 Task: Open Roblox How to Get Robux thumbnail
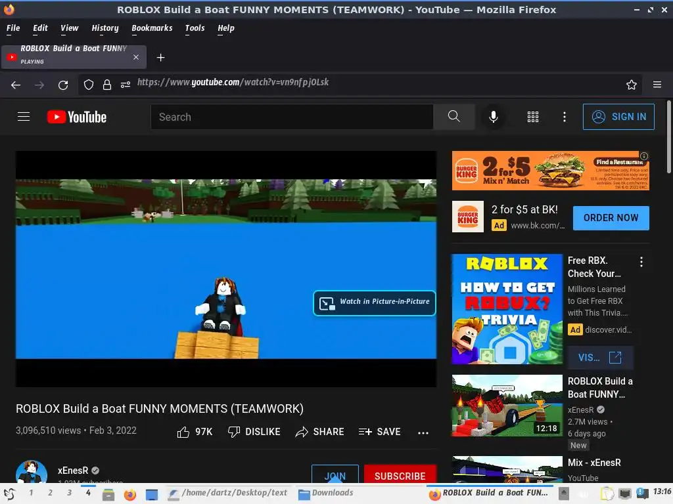tap(507, 309)
